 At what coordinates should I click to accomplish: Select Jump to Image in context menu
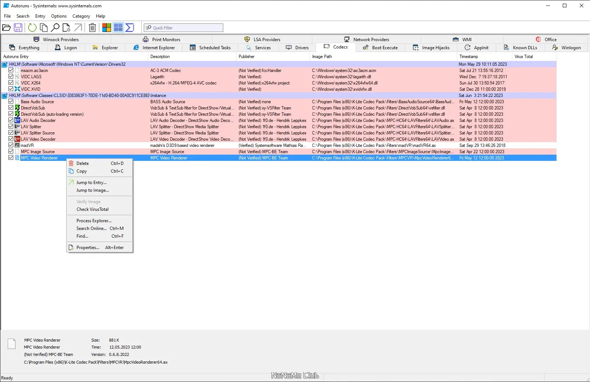[x=99, y=190]
